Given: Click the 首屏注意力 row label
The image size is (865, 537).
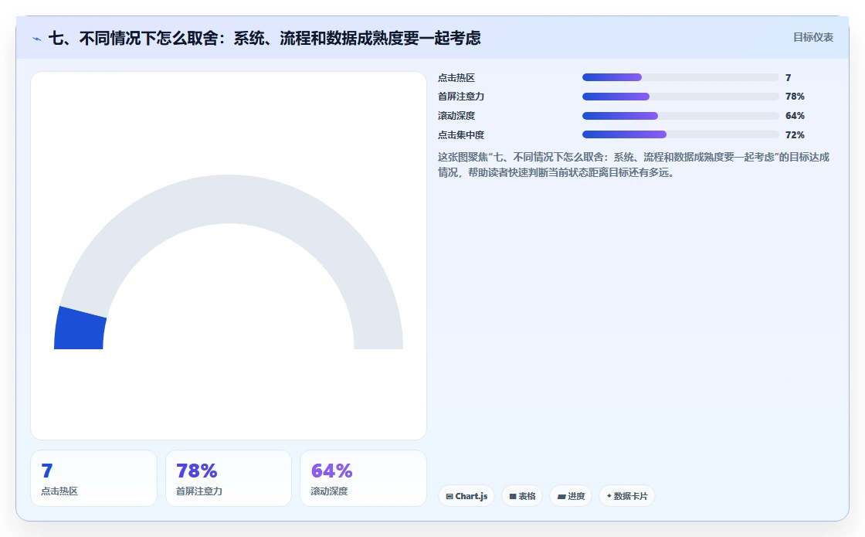Looking at the screenshot, I should (x=460, y=97).
